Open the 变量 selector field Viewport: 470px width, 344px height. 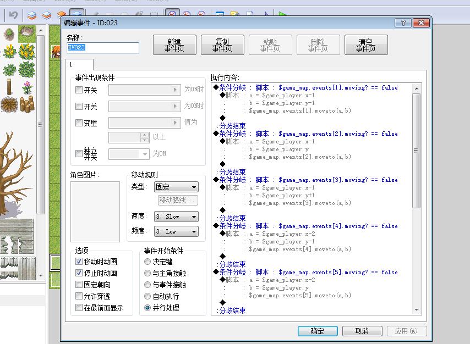click(x=145, y=123)
